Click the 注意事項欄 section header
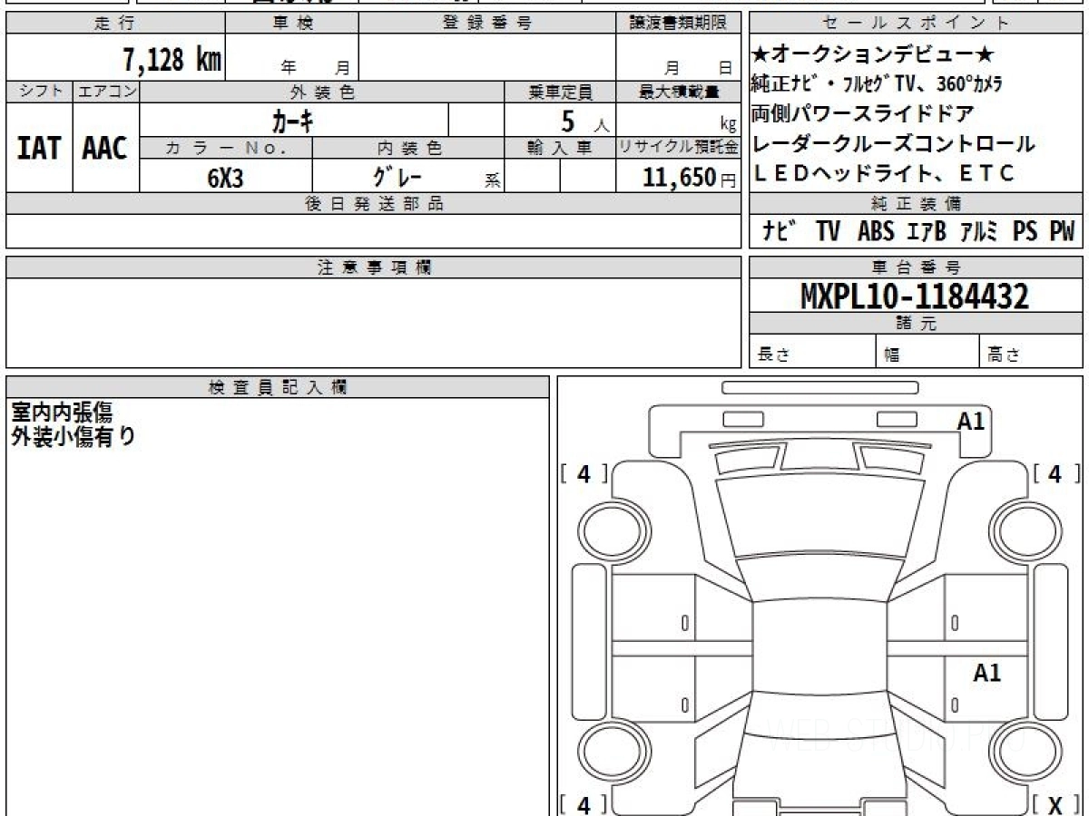 [x=373, y=267]
